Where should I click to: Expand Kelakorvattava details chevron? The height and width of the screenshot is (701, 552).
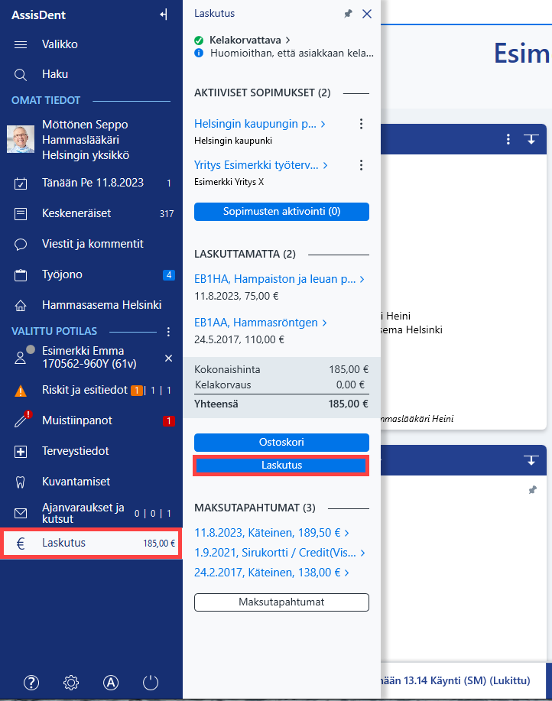tap(287, 41)
